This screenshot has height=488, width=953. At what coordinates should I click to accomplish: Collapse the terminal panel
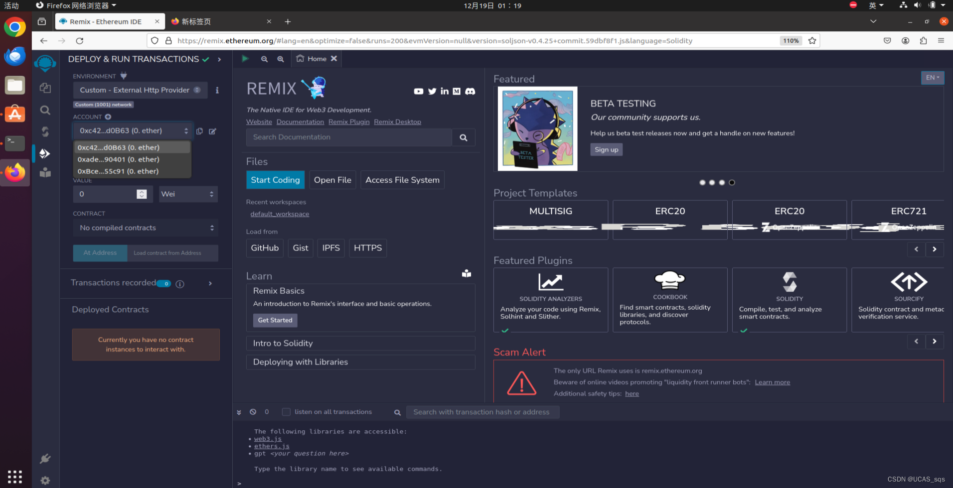click(239, 412)
